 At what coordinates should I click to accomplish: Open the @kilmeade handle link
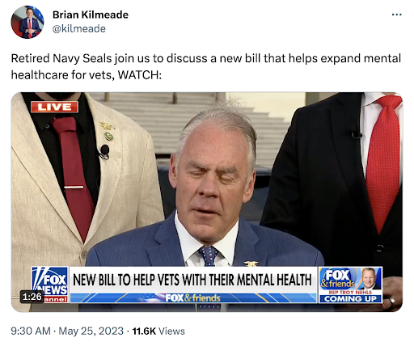(x=79, y=28)
